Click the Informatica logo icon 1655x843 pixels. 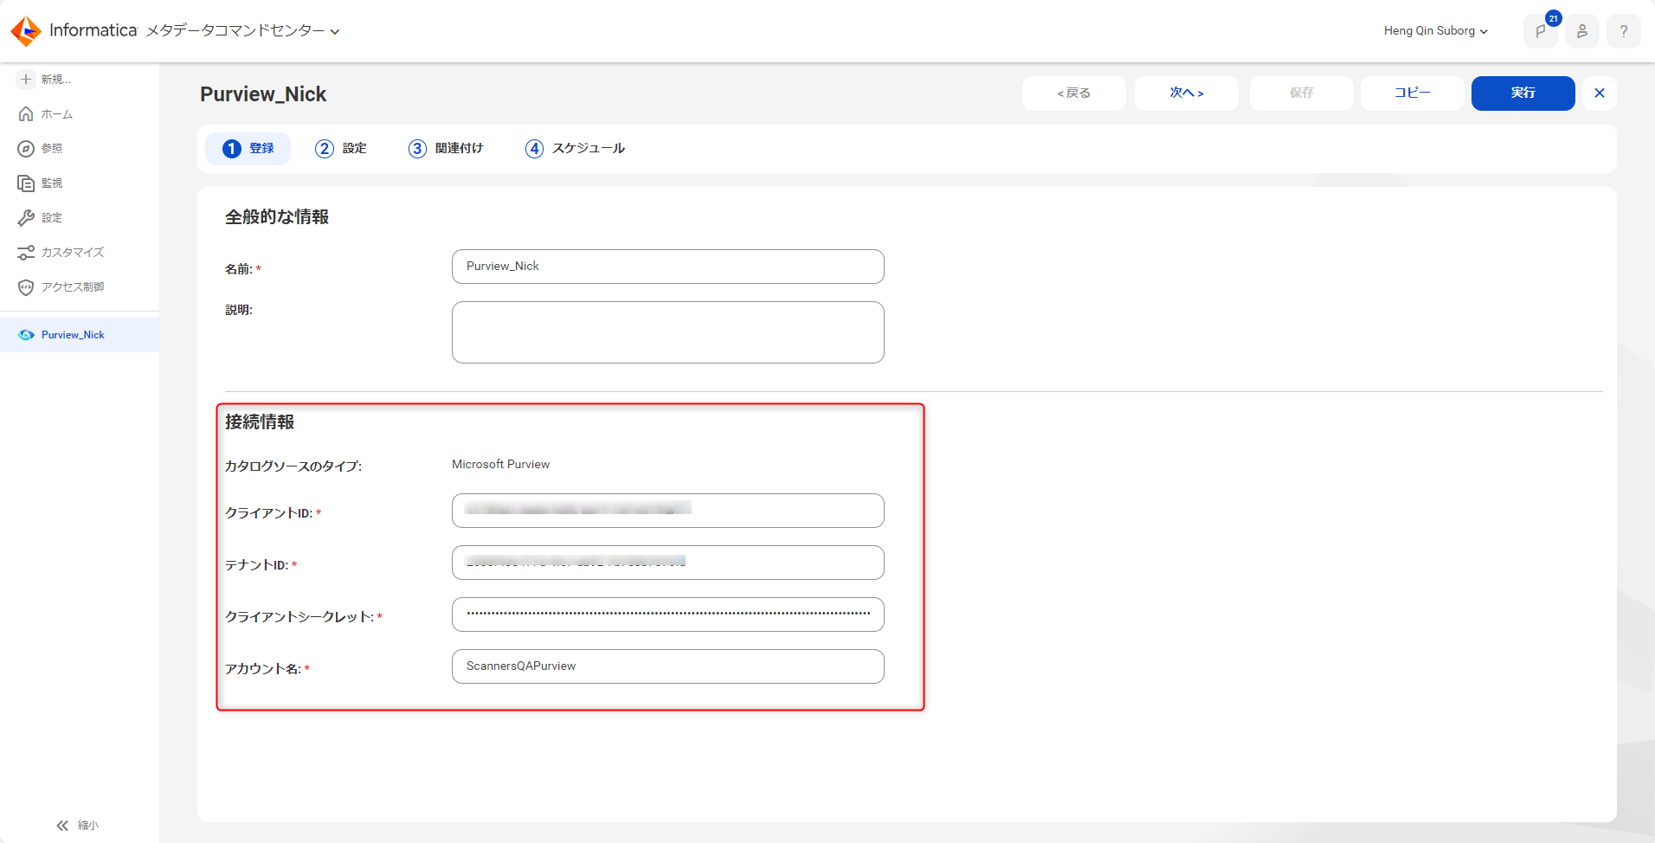pos(26,31)
